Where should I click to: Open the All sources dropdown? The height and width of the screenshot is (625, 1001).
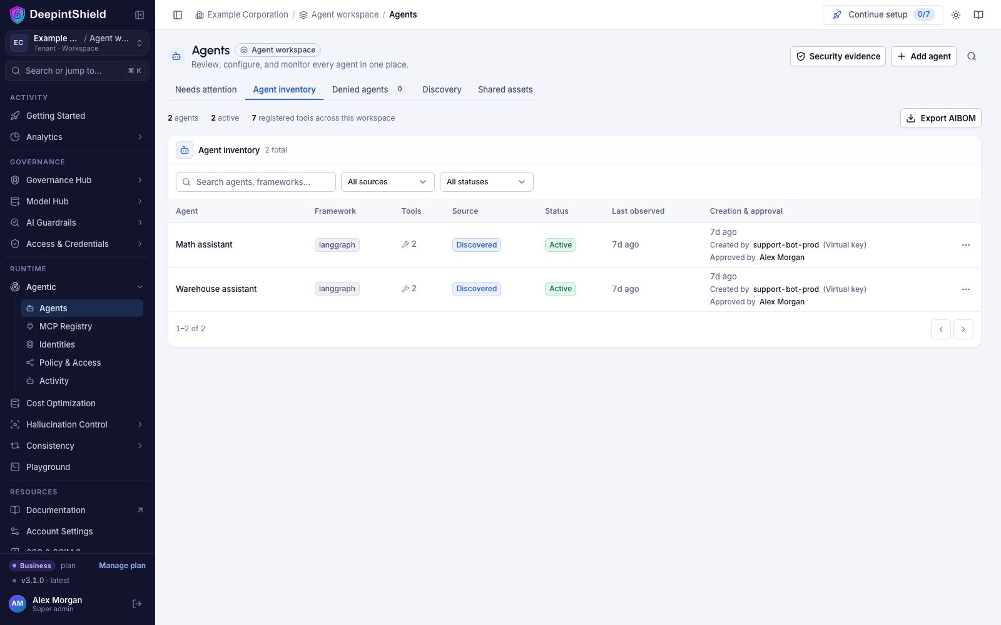pos(388,182)
